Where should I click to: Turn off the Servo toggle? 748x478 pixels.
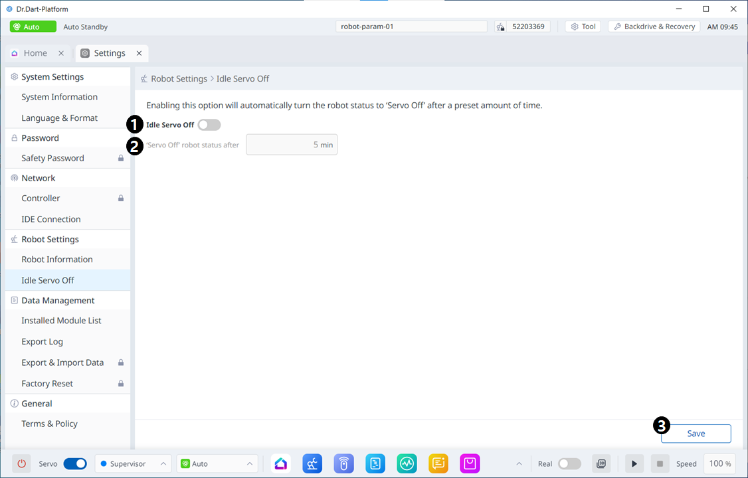click(75, 463)
